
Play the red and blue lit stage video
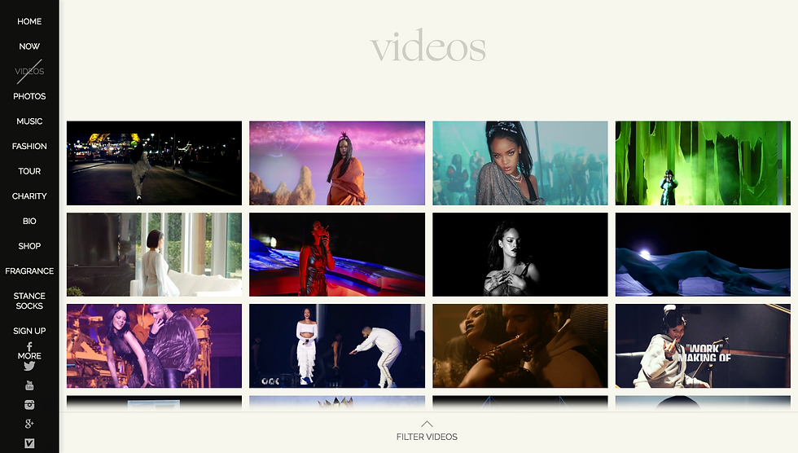[x=337, y=254]
